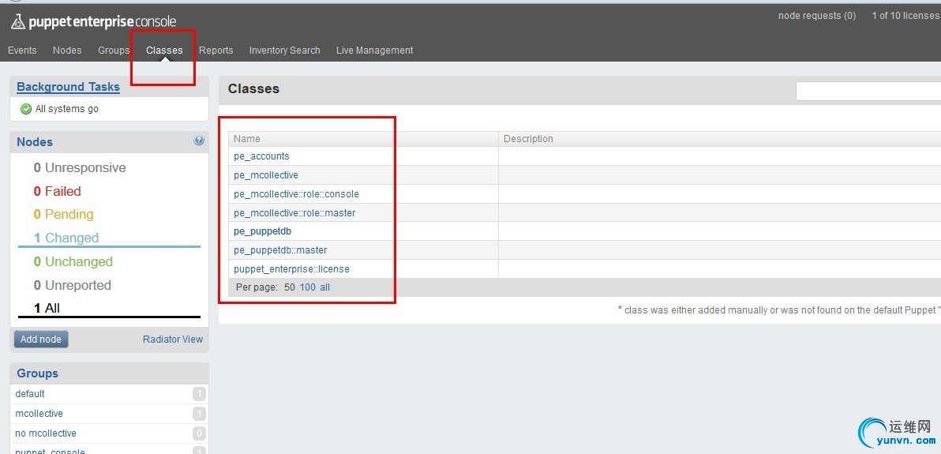Filter nodes by 0 Unresponsive

pyautogui.click(x=80, y=167)
